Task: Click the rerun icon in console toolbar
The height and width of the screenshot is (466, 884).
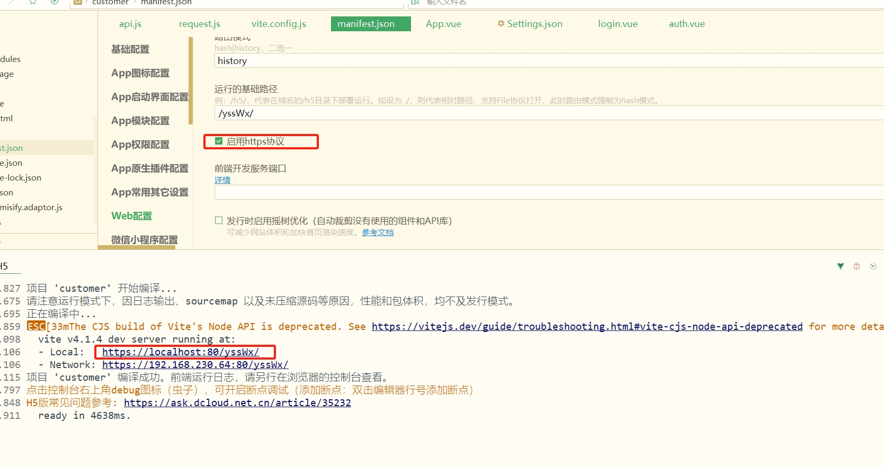Action: coord(873,266)
